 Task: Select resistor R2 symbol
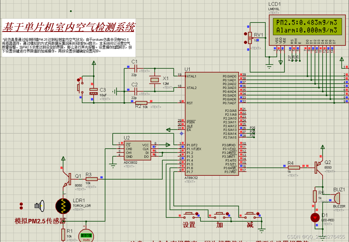tap(141, 103)
